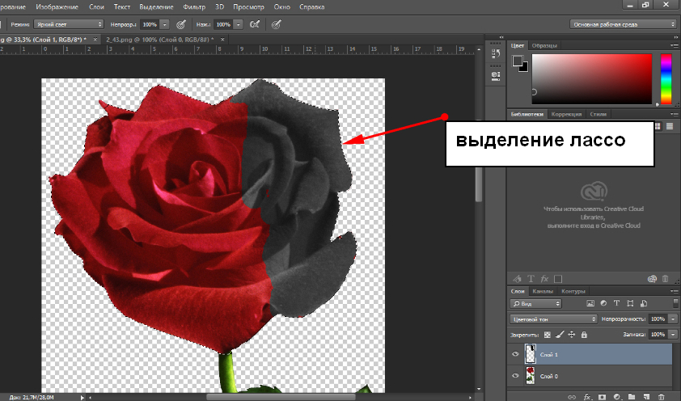The width and height of the screenshot is (681, 401).
Task: Add new adjustment layer icon
Action: 615,397
